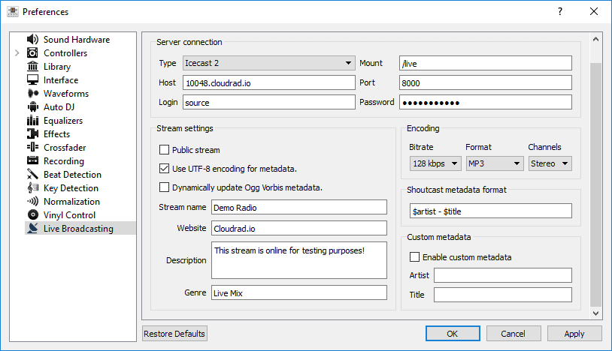Click the vertical scrollbar thumb
The height and width of the screenshot is (351, 612).
(x=595, y=184)
